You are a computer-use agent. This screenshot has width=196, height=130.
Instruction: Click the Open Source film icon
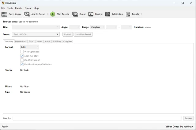coord(4,14)
